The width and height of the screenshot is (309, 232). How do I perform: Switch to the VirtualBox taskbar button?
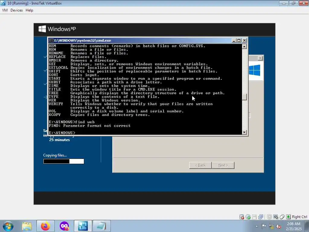point(83,226)
